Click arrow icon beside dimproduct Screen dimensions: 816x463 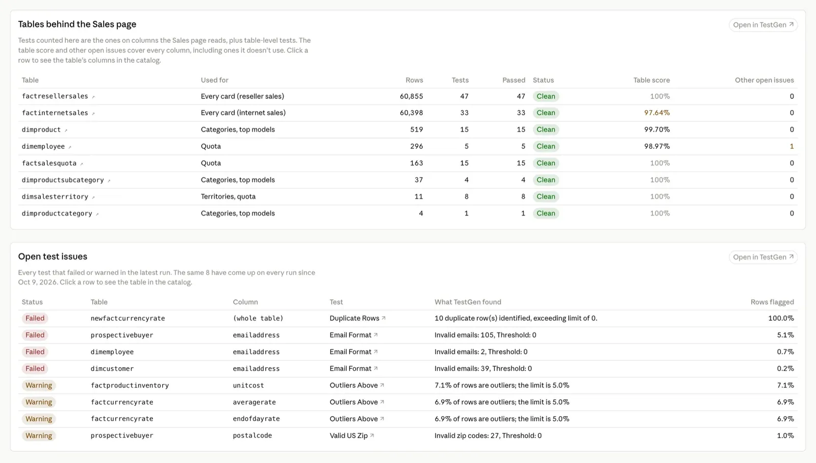tap(66, 130)
